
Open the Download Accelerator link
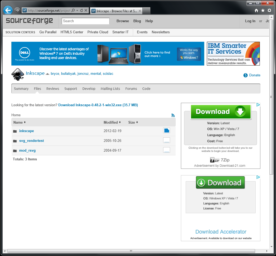221,232
